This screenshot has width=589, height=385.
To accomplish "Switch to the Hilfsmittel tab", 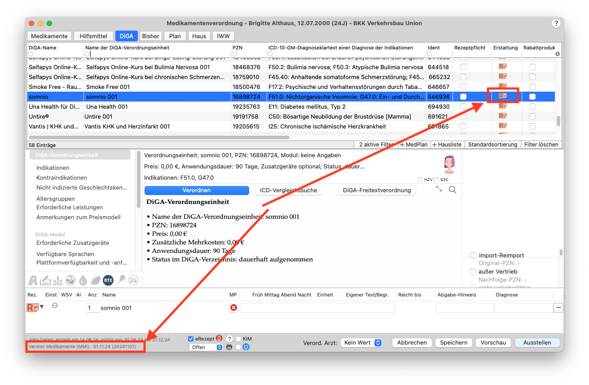I will [93, 36].
